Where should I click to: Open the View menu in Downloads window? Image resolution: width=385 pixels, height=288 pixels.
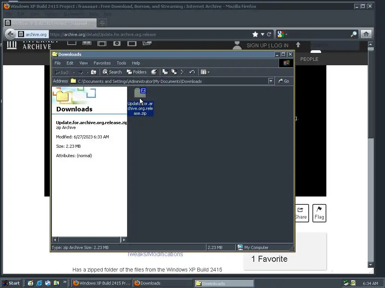83,63
